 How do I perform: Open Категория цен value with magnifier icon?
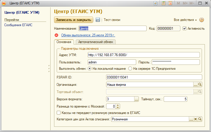pyautogui.click(x=200, y=119)
